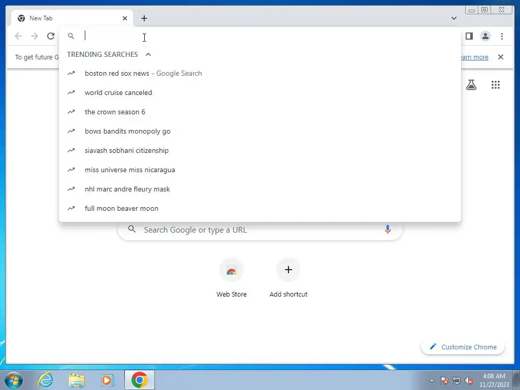Screen dimensions: 520x390
Task: Launch Internet Explorer from taskbar
Action: (45, 380)
